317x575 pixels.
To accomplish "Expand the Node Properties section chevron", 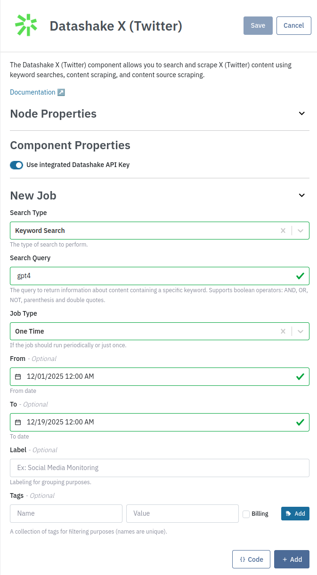I will [x=302, y=113].
